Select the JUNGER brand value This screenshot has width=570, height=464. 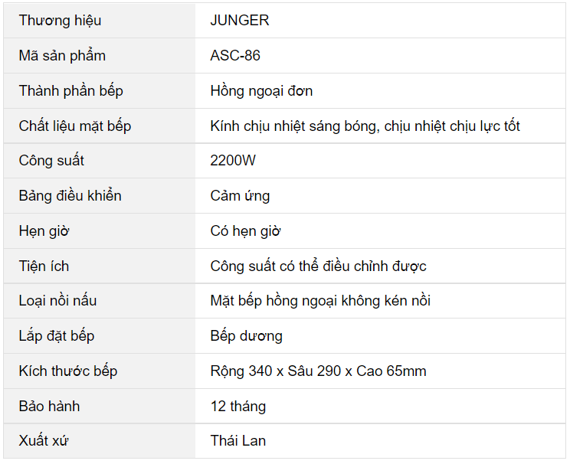(x=240, y=21)
